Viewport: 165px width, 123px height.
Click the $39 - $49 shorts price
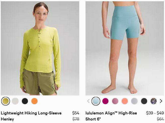click(x=155, y=113)
